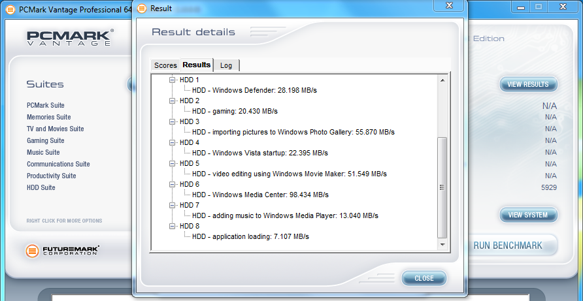This screenshot has width=583, height=301.
Task: Switch to the Scores tab
Action: coord(165,65)
